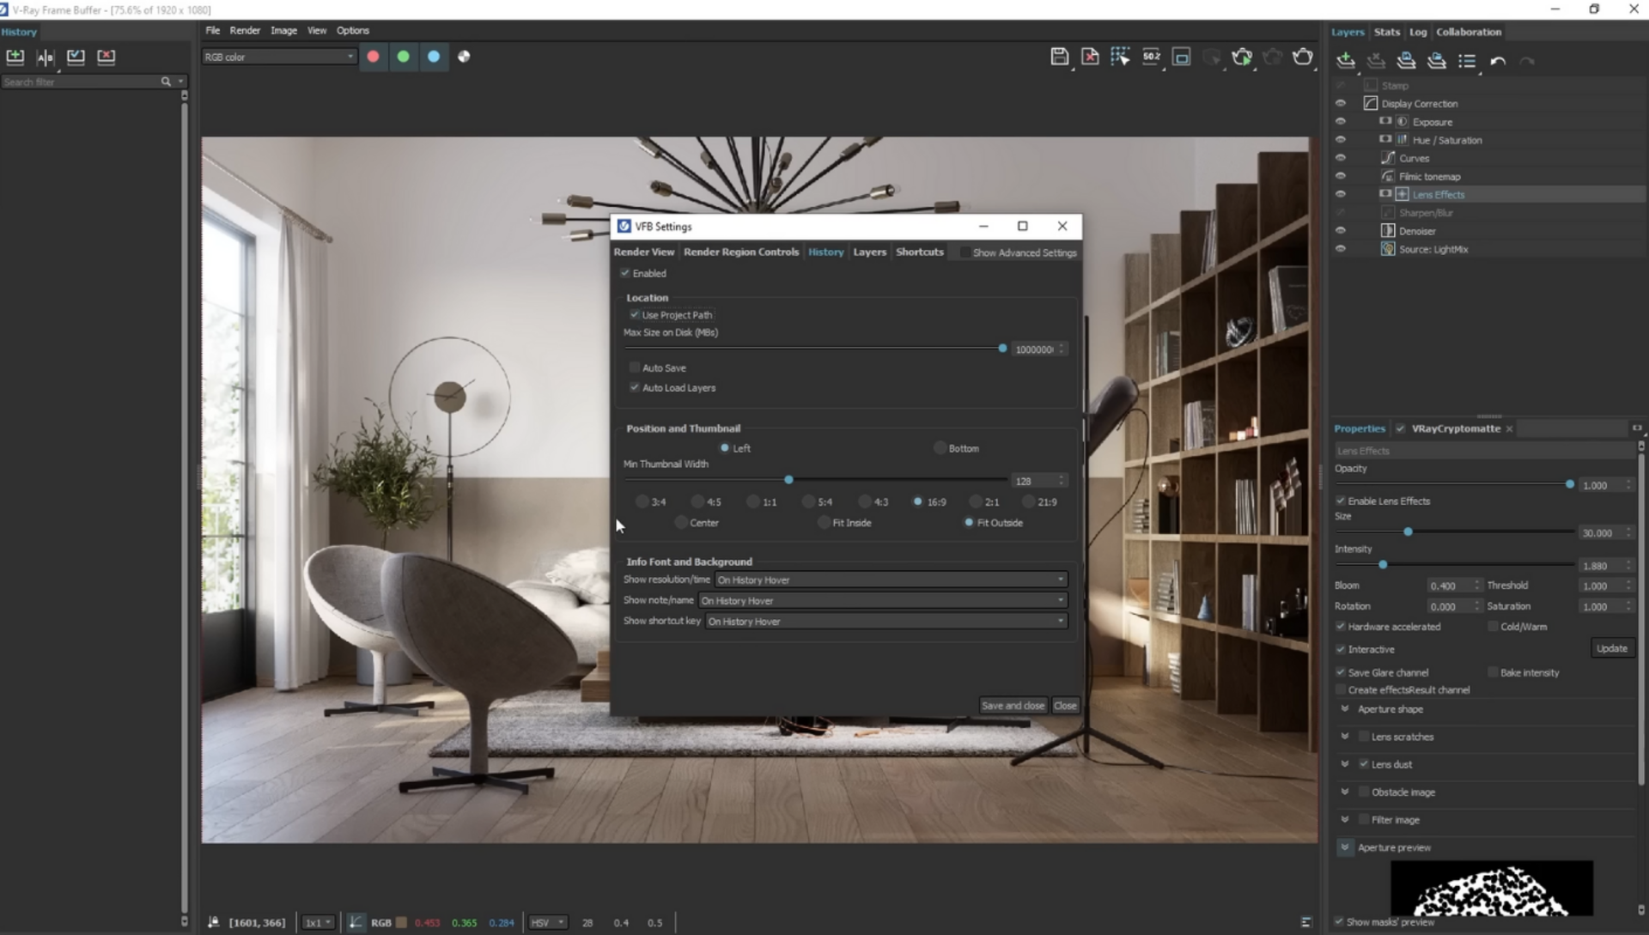This screenshot has width=1649, height=935.
Task: Open the RGB color channel dropdown
Action: pos(279,57)
